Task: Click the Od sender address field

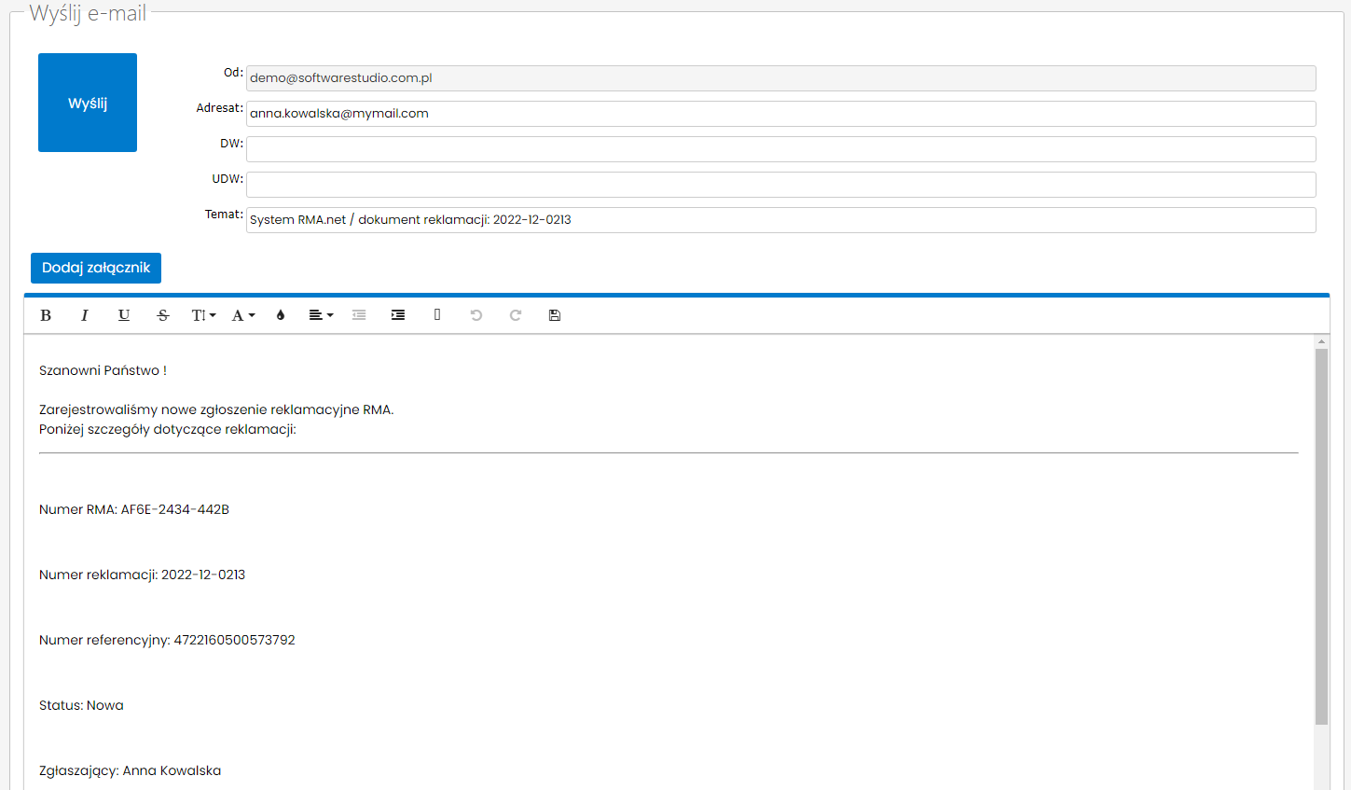Action: (x=781, y=78)
